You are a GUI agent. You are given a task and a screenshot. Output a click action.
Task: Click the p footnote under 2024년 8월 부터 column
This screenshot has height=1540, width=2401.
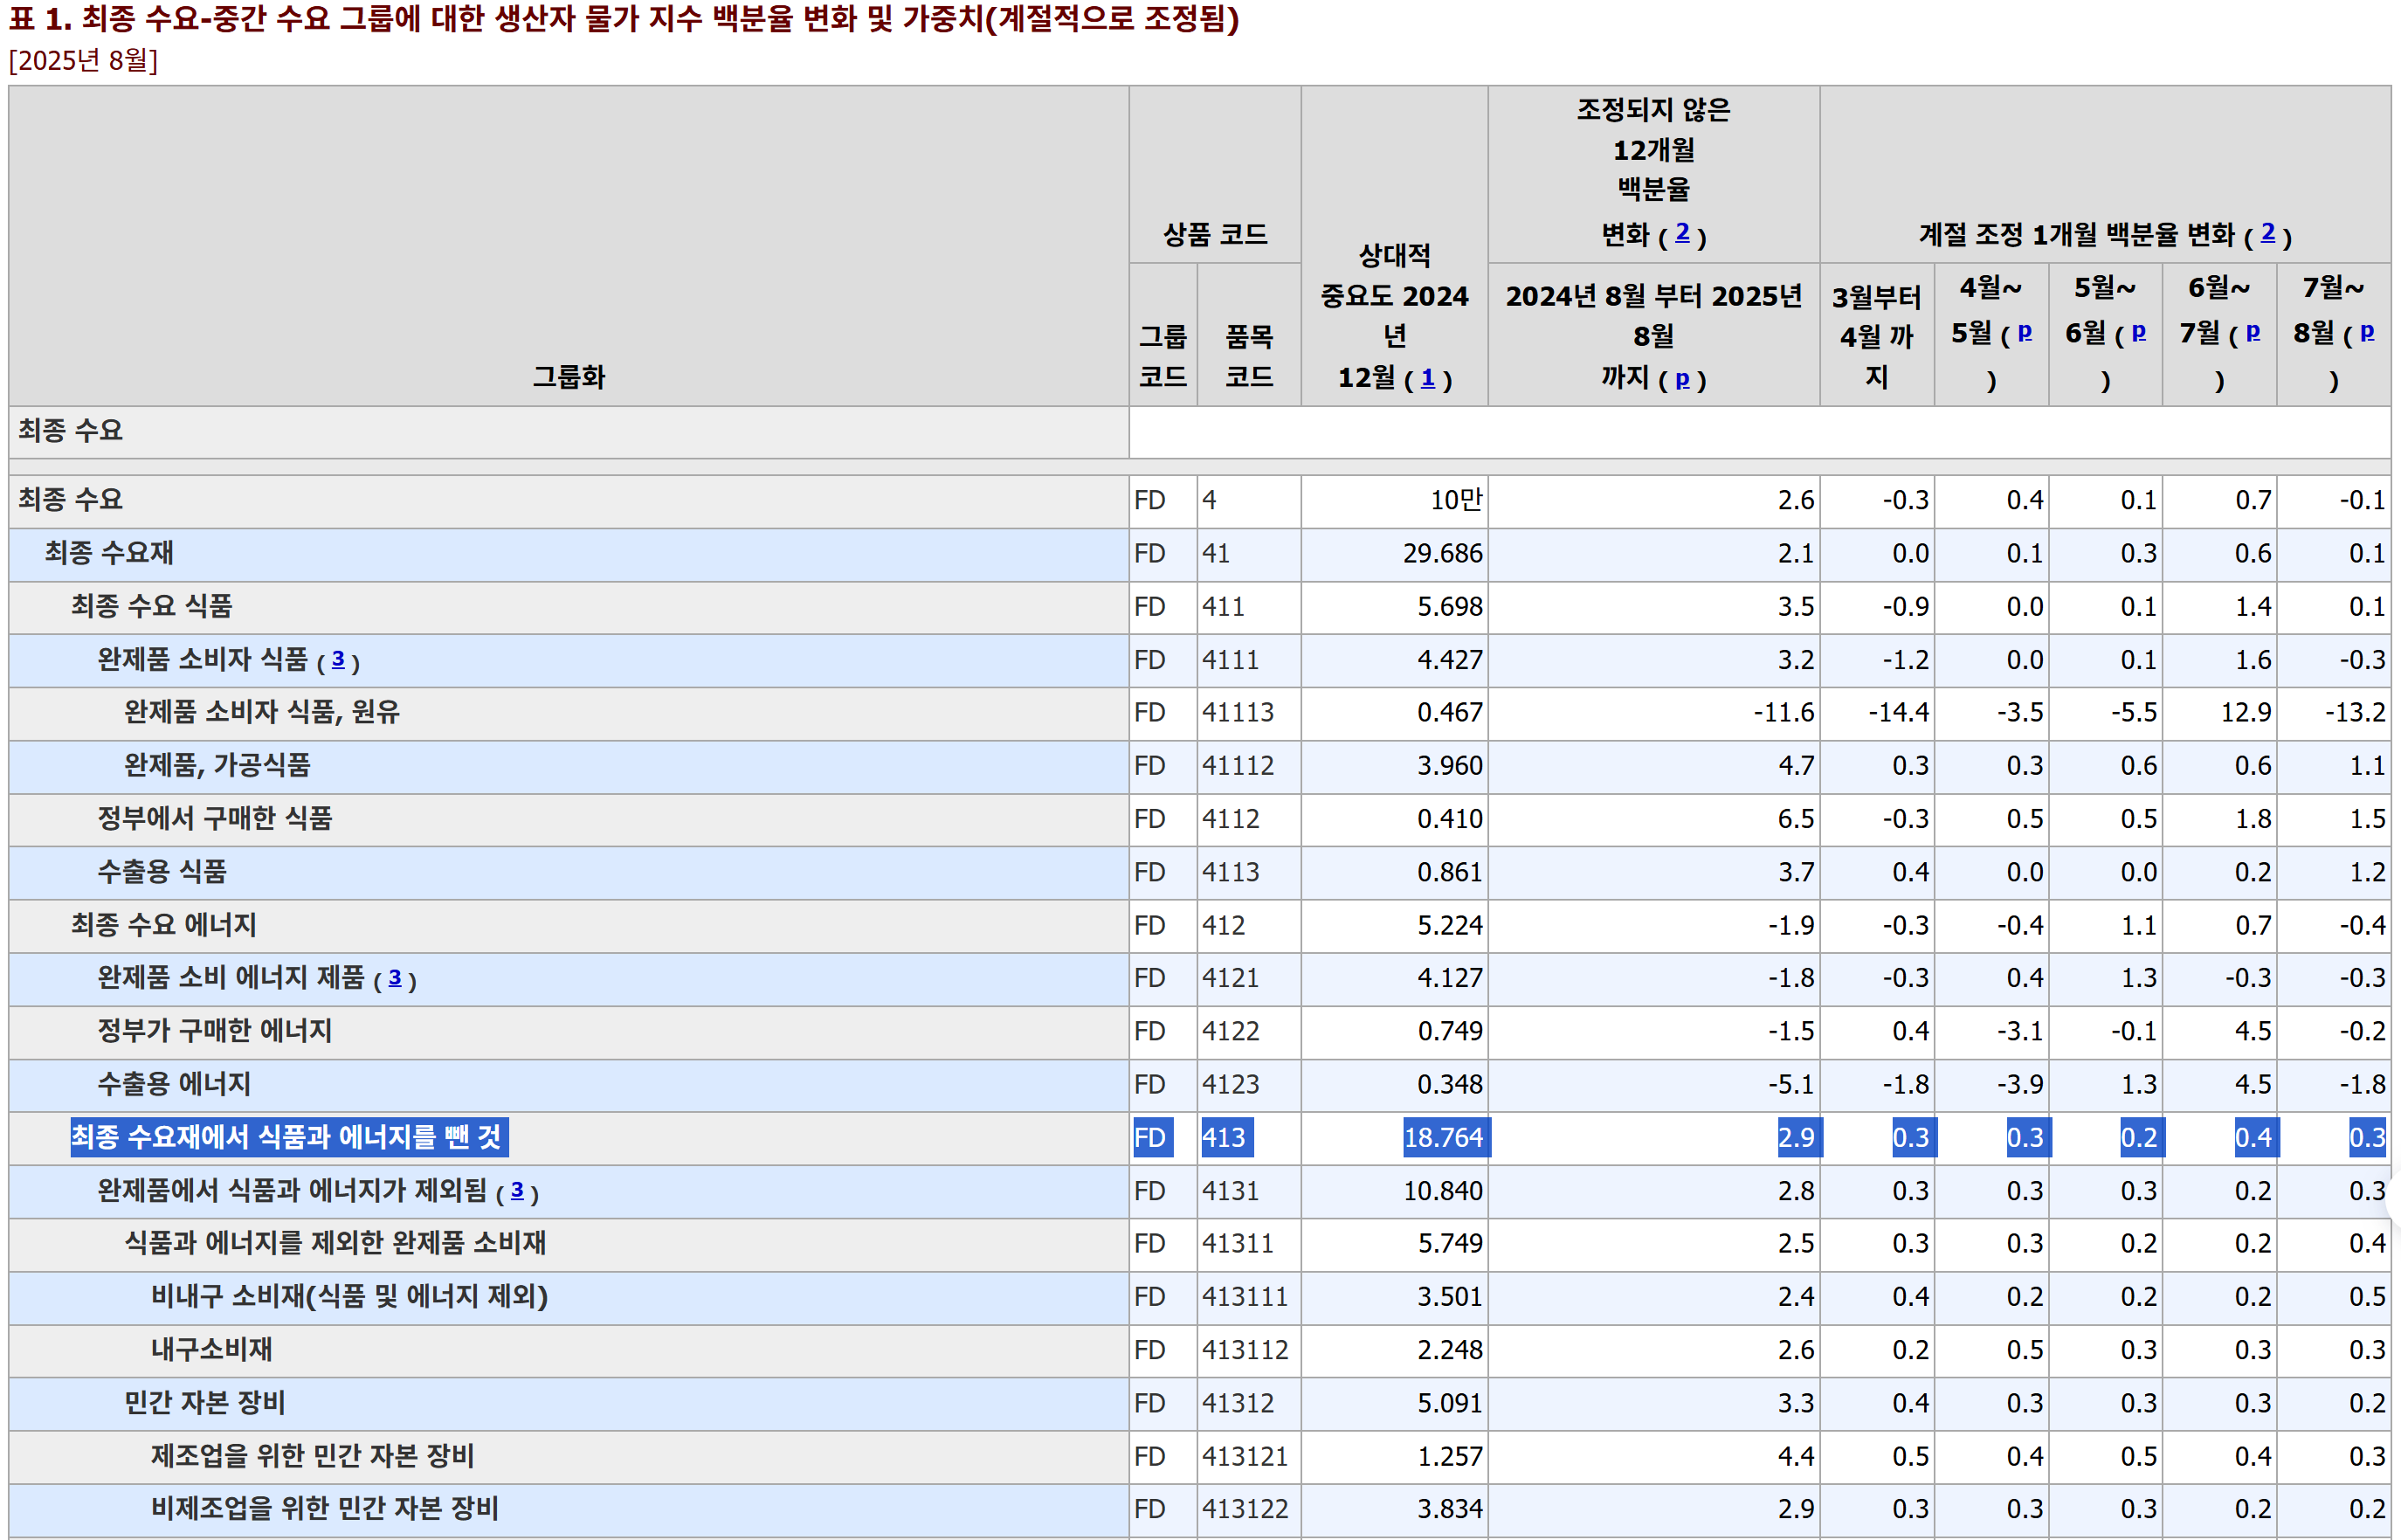pyautogui.click(x=1682, y=379)
